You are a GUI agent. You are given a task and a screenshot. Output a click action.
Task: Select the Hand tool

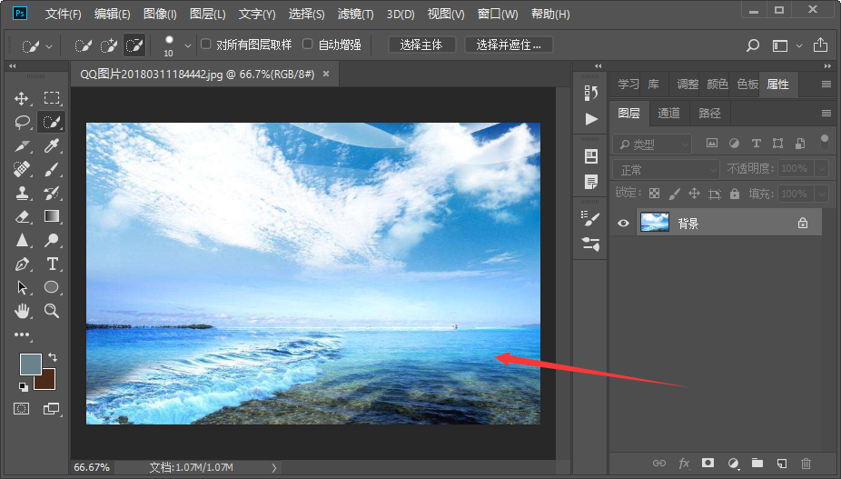pos(22,310)
